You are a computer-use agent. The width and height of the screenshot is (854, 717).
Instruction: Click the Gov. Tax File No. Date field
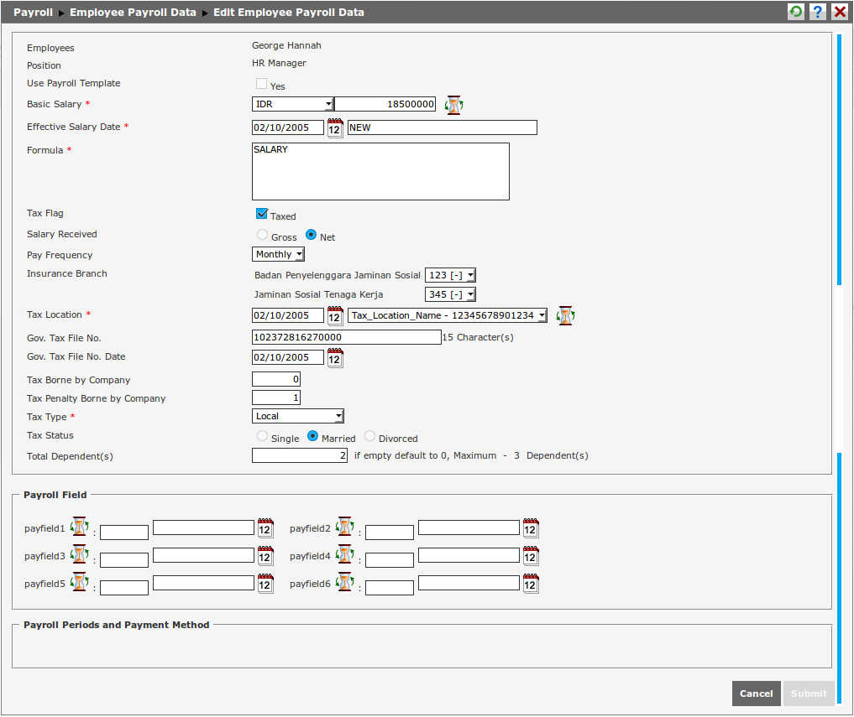(288, 357)
